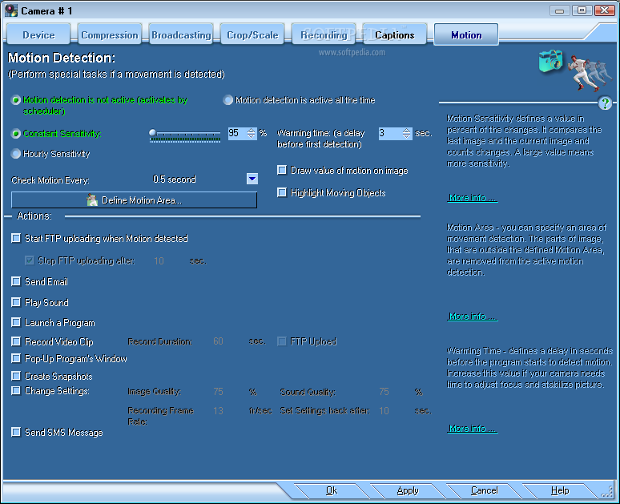Viewport: 620px width, 504px height.
Task: Enable the Change Settings action
Action: coord(16,390)
